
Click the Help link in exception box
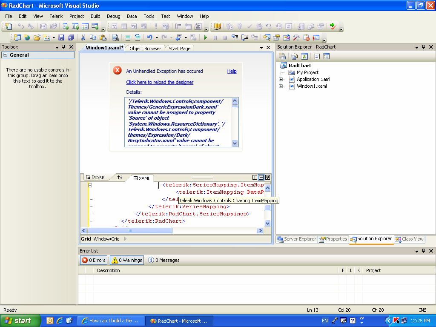[232, 71]
